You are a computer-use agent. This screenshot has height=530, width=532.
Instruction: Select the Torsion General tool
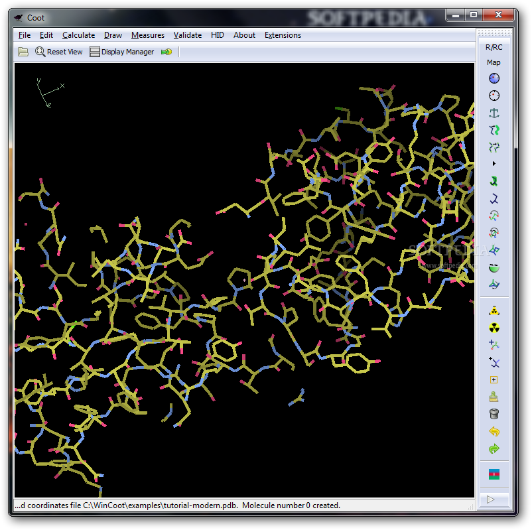tap(494, 233)
